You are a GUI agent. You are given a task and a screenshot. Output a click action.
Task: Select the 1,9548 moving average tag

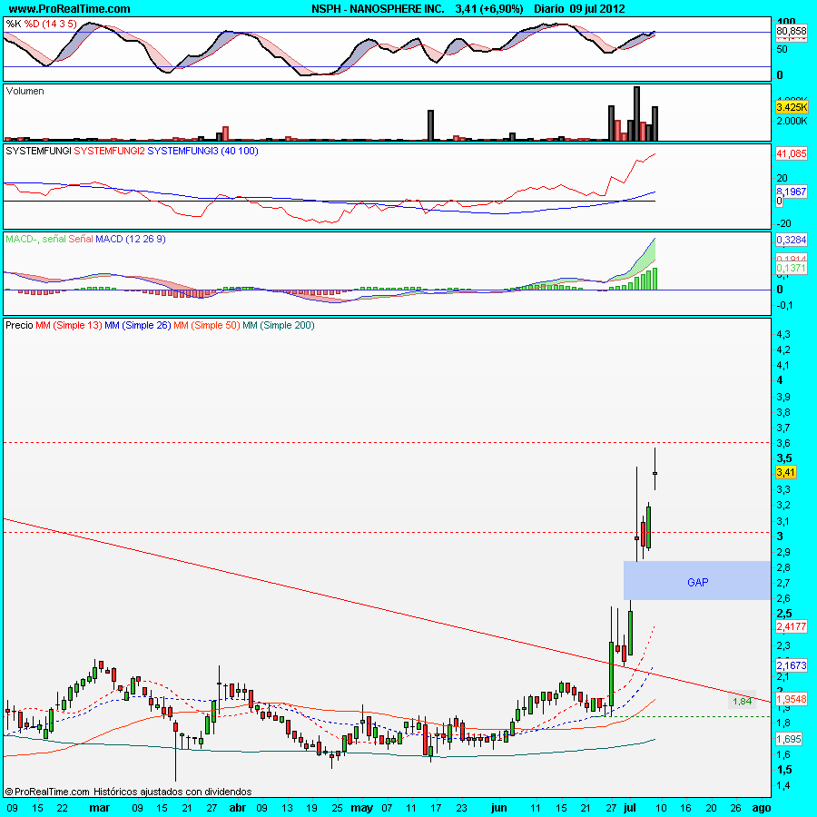point(792,699)
